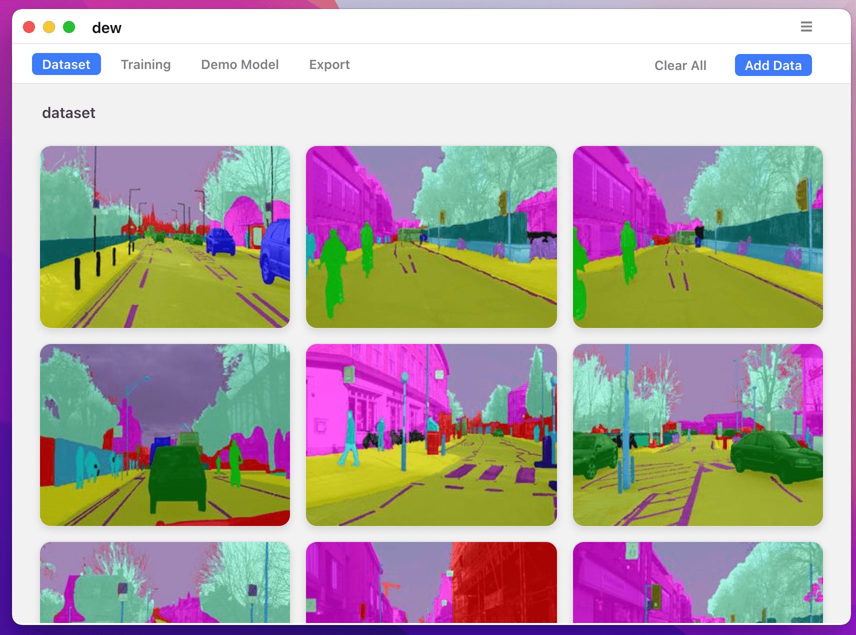Image resolution: width=856 pixels, height=635 pixels.
Task: Switch to the Export tab
Action: point(329,64)
